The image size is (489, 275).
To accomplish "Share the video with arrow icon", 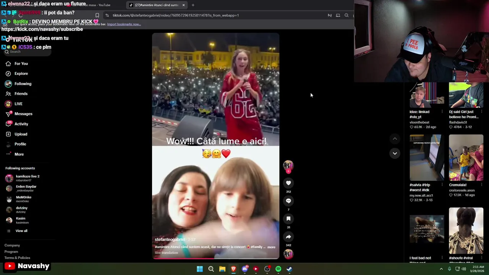I will click(288, 237).
